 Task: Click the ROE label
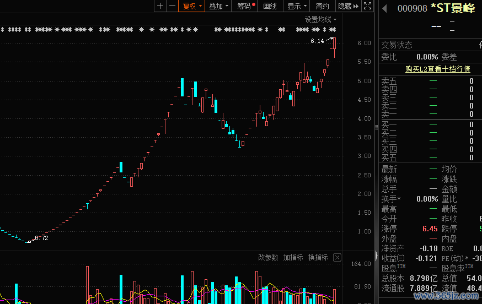coord(447,248)
